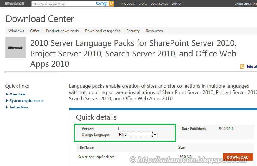Open the Windows navigation tab
Viewport: 257px width, 166px height.
point(16,31)
